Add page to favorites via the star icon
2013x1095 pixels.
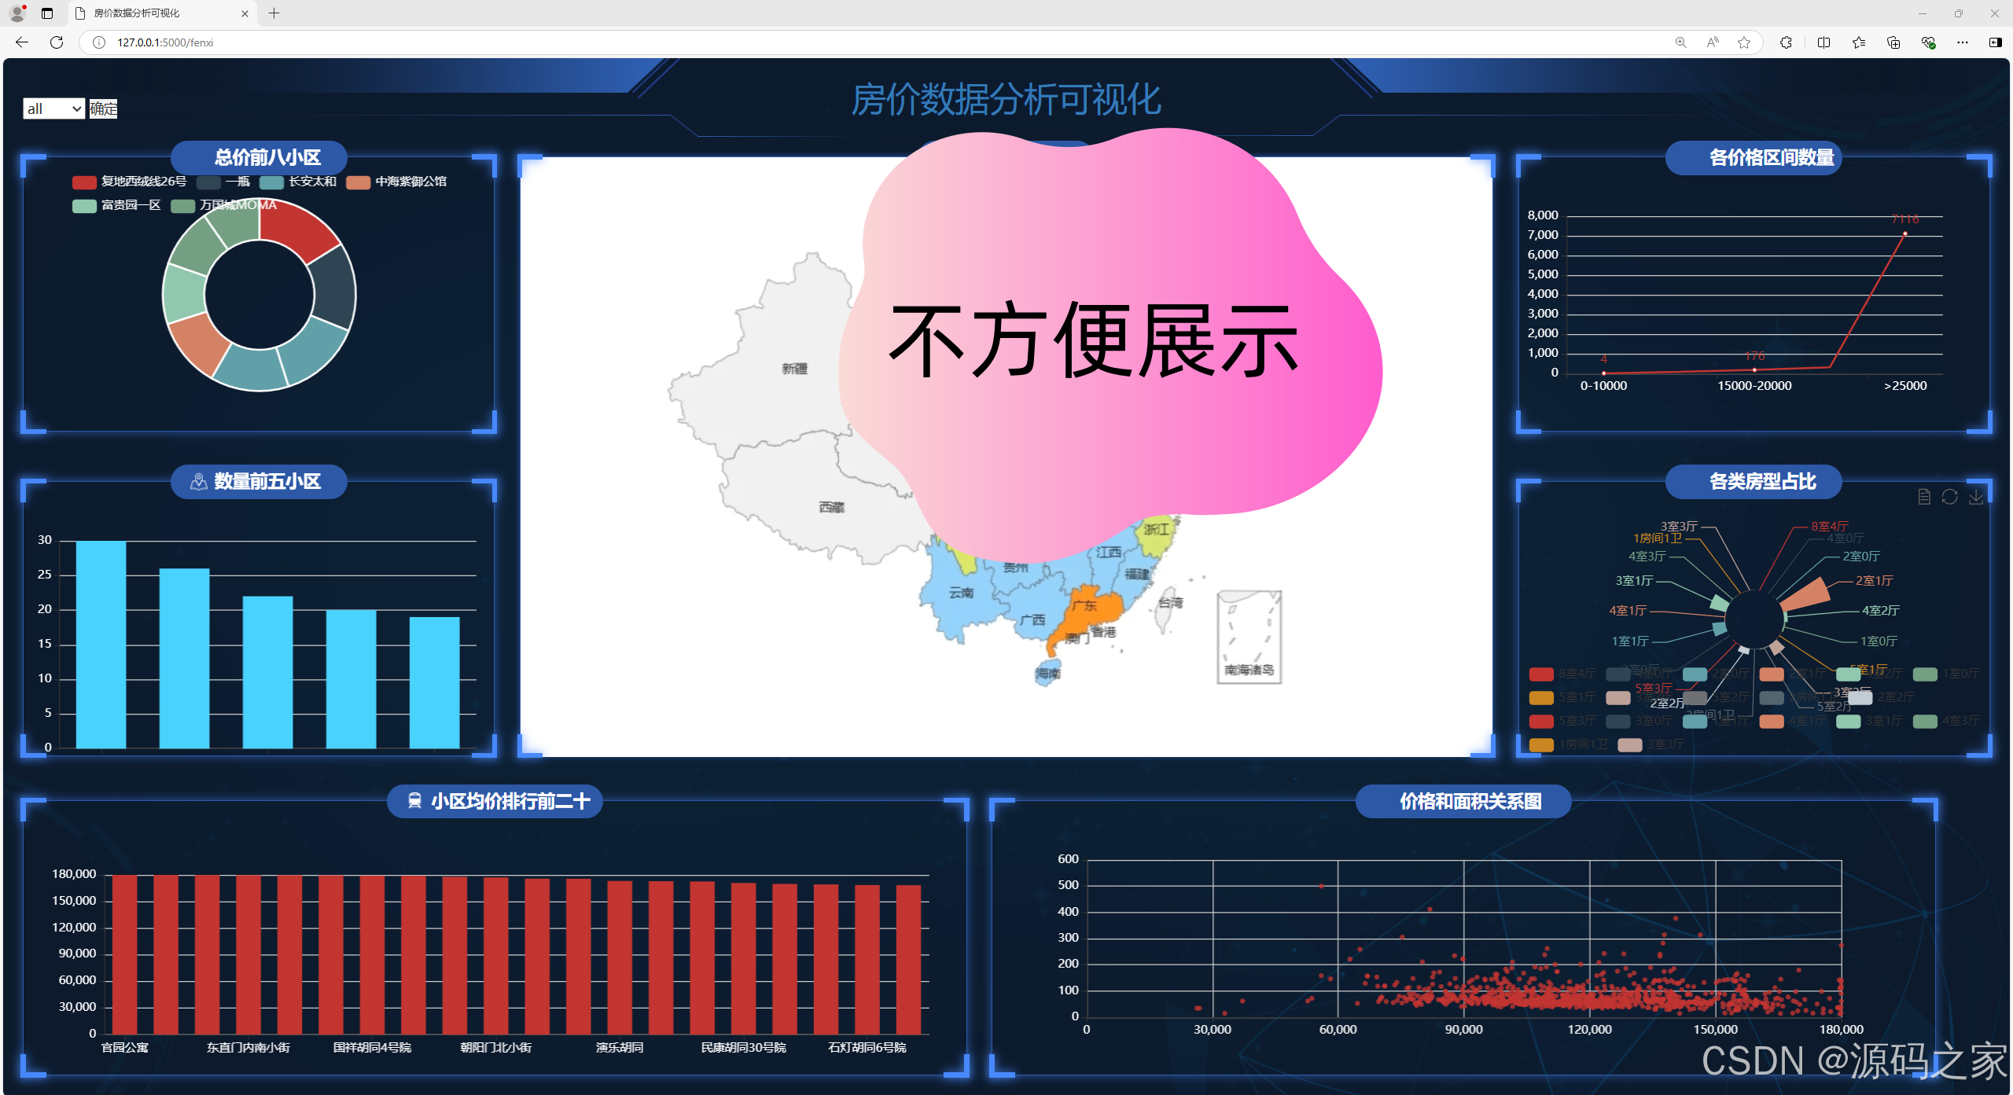click(1743, 42)
